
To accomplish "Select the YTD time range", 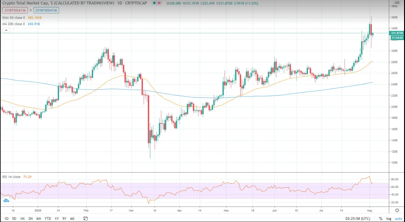I will 48,219.
